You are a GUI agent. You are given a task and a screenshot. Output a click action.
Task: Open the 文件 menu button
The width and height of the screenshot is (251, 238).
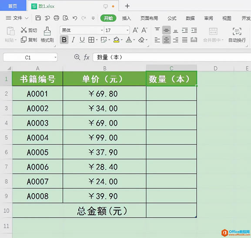[x=17, y=18]
